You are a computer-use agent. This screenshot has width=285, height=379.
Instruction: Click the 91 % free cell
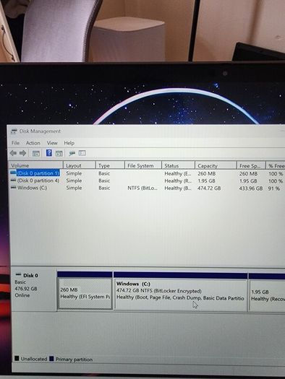pyautogui.click(x=274, y=188)
